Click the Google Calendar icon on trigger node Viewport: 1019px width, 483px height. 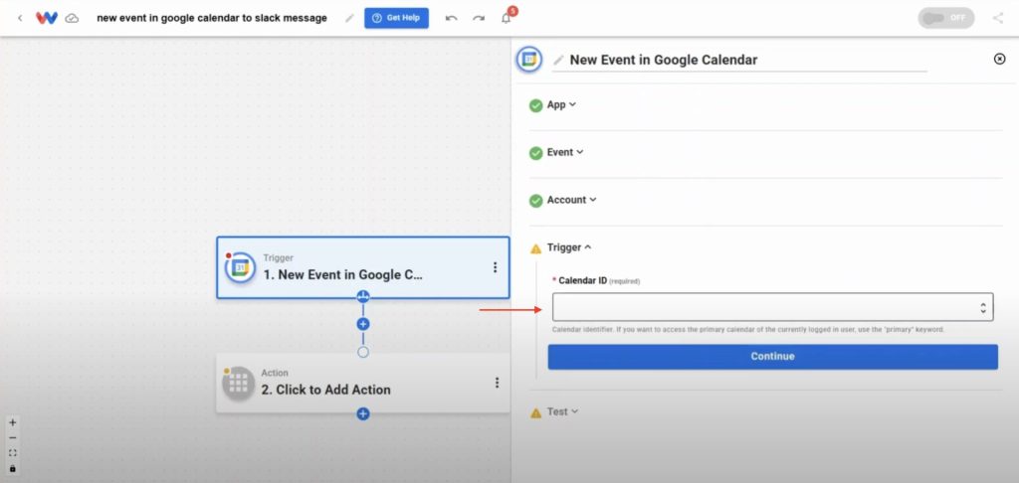click(x=240, y=267)
